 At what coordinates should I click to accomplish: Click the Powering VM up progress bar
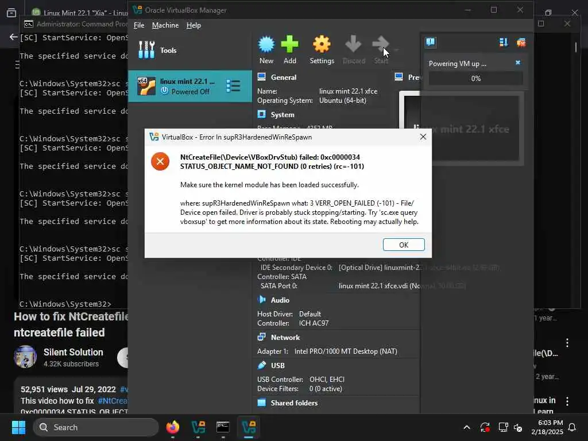coord(475,78)
